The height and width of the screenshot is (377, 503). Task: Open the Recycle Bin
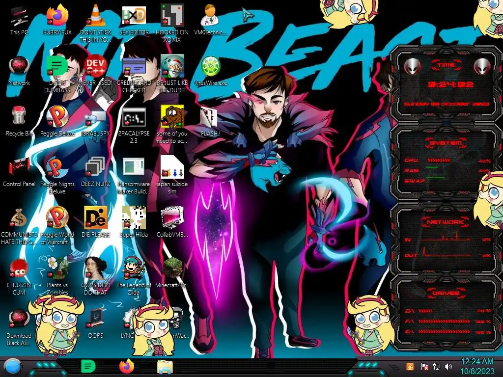click(x=19, y=121)
